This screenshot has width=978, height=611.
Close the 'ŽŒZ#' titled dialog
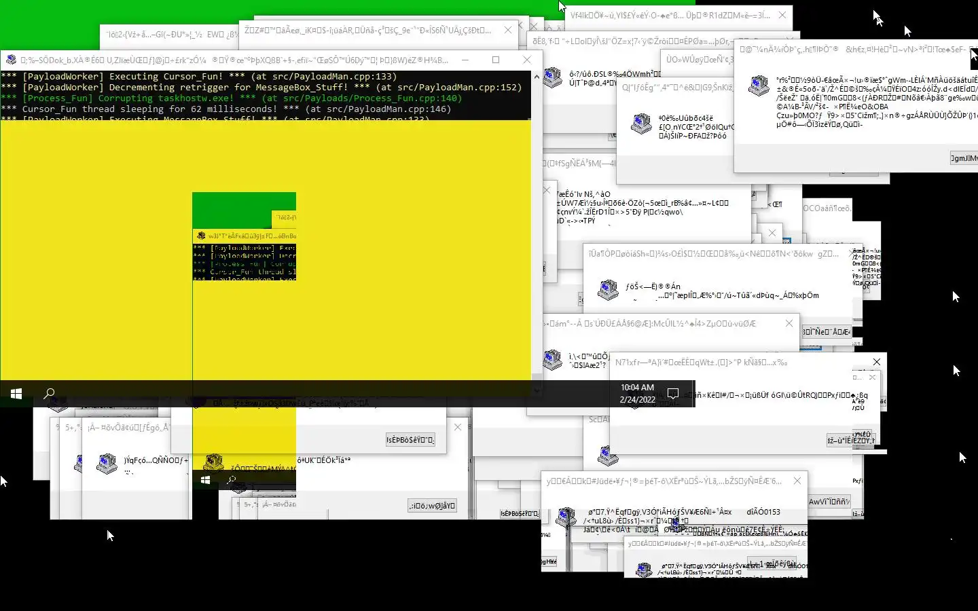[x=508, y=30]
